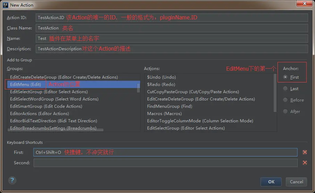Viewport: 315px width, 193px height.
Task: Pick FindMenuGroup (Find) action
Action: coord(209,106)
